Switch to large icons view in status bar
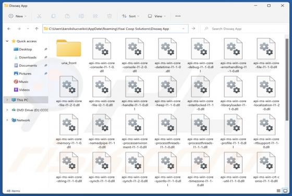This screenshot has height=196, width=292. pyautogui.click(x=285, y=191)
